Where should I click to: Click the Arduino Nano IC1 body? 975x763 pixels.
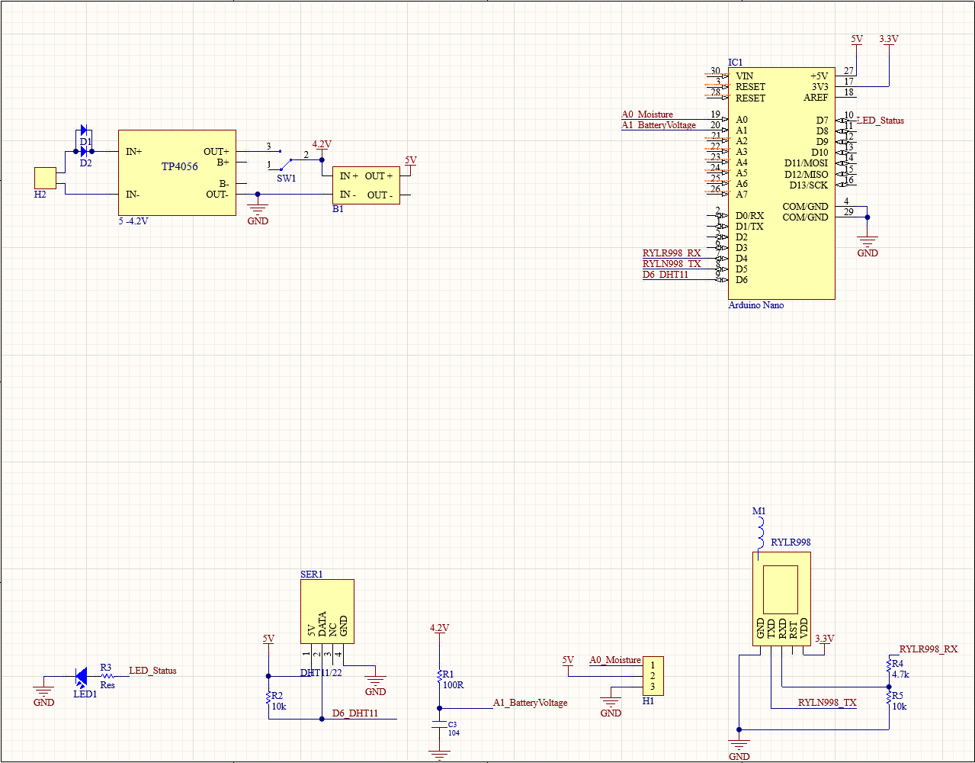[x=781, y=183]
